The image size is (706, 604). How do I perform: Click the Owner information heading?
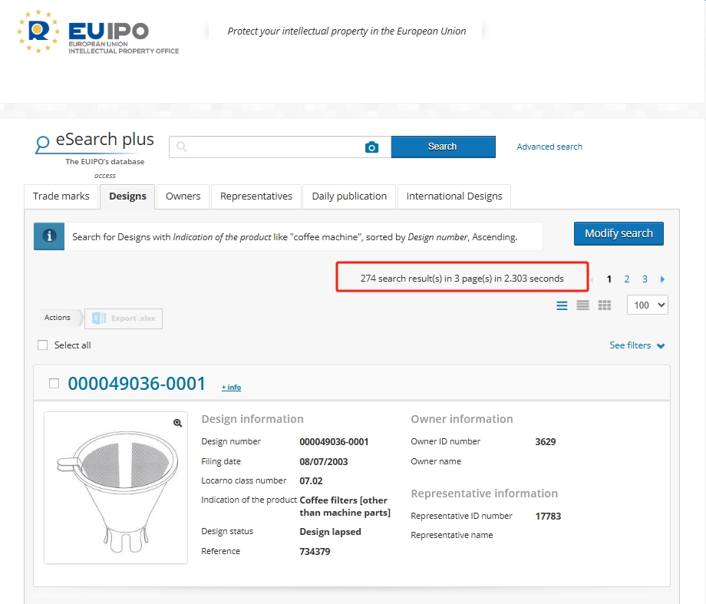point(461,419)
